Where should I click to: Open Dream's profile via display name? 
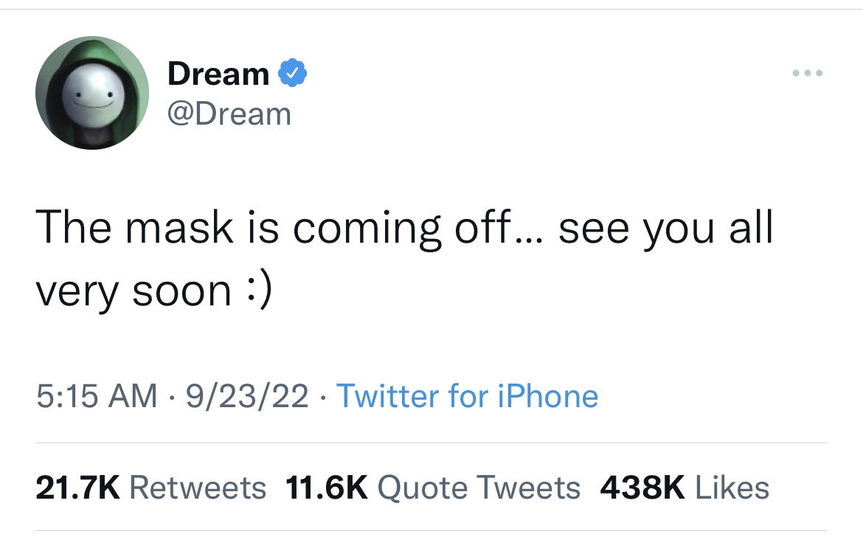[x=218, y=72]
